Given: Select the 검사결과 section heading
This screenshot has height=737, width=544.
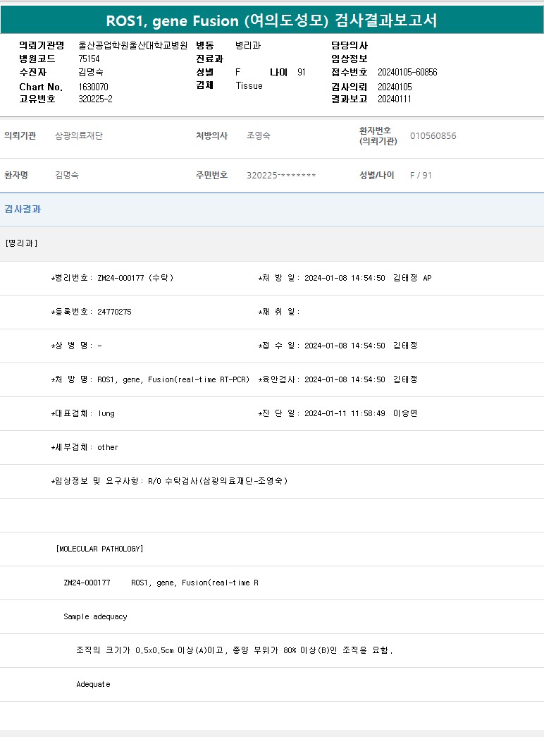Looking at the screenshot, I should [x=23, y=209].
